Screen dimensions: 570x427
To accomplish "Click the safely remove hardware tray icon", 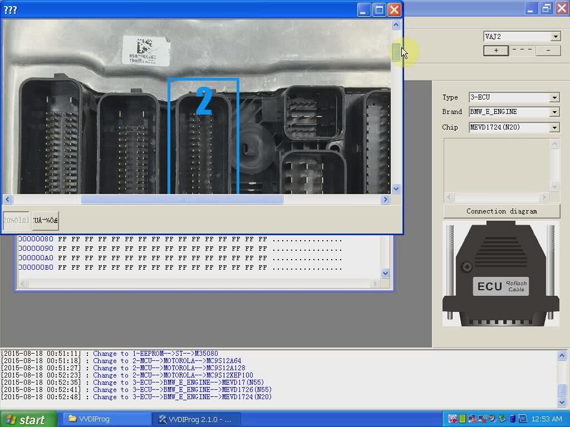I will coord(502,419).
